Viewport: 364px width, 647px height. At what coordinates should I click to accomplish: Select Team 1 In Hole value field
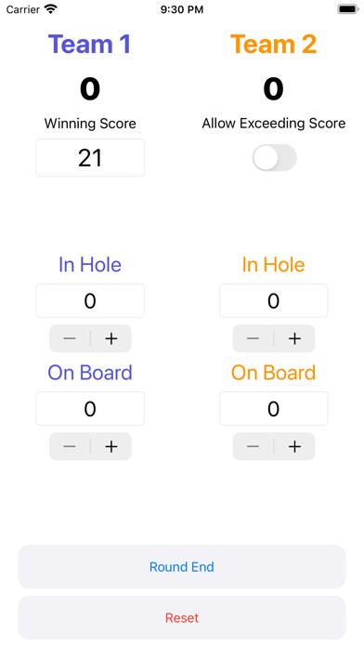point(90,301)
